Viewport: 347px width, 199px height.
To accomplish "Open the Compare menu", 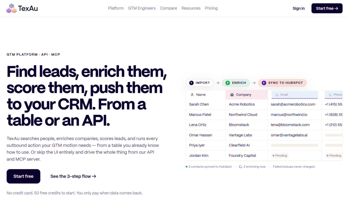I will pyautogui.click(x=168, y=8).
